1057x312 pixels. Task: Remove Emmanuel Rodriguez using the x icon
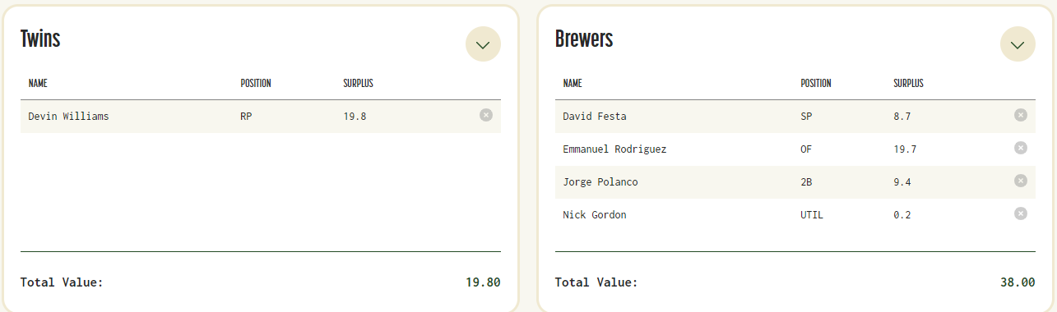click(1021, 148)
